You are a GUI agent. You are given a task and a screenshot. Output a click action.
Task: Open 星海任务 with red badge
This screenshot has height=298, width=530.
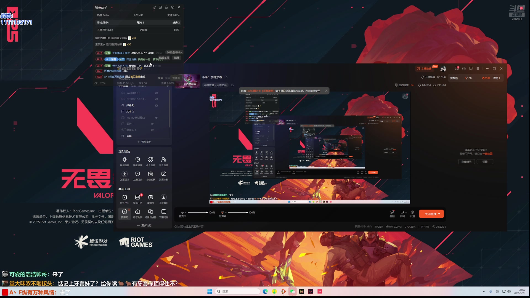[137, 199]
